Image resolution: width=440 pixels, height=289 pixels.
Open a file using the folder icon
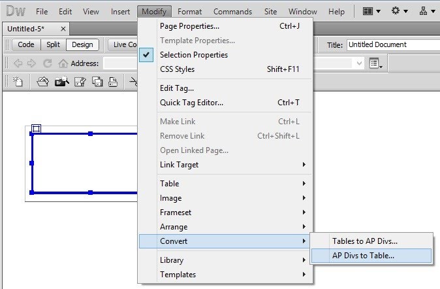(42, 82)
